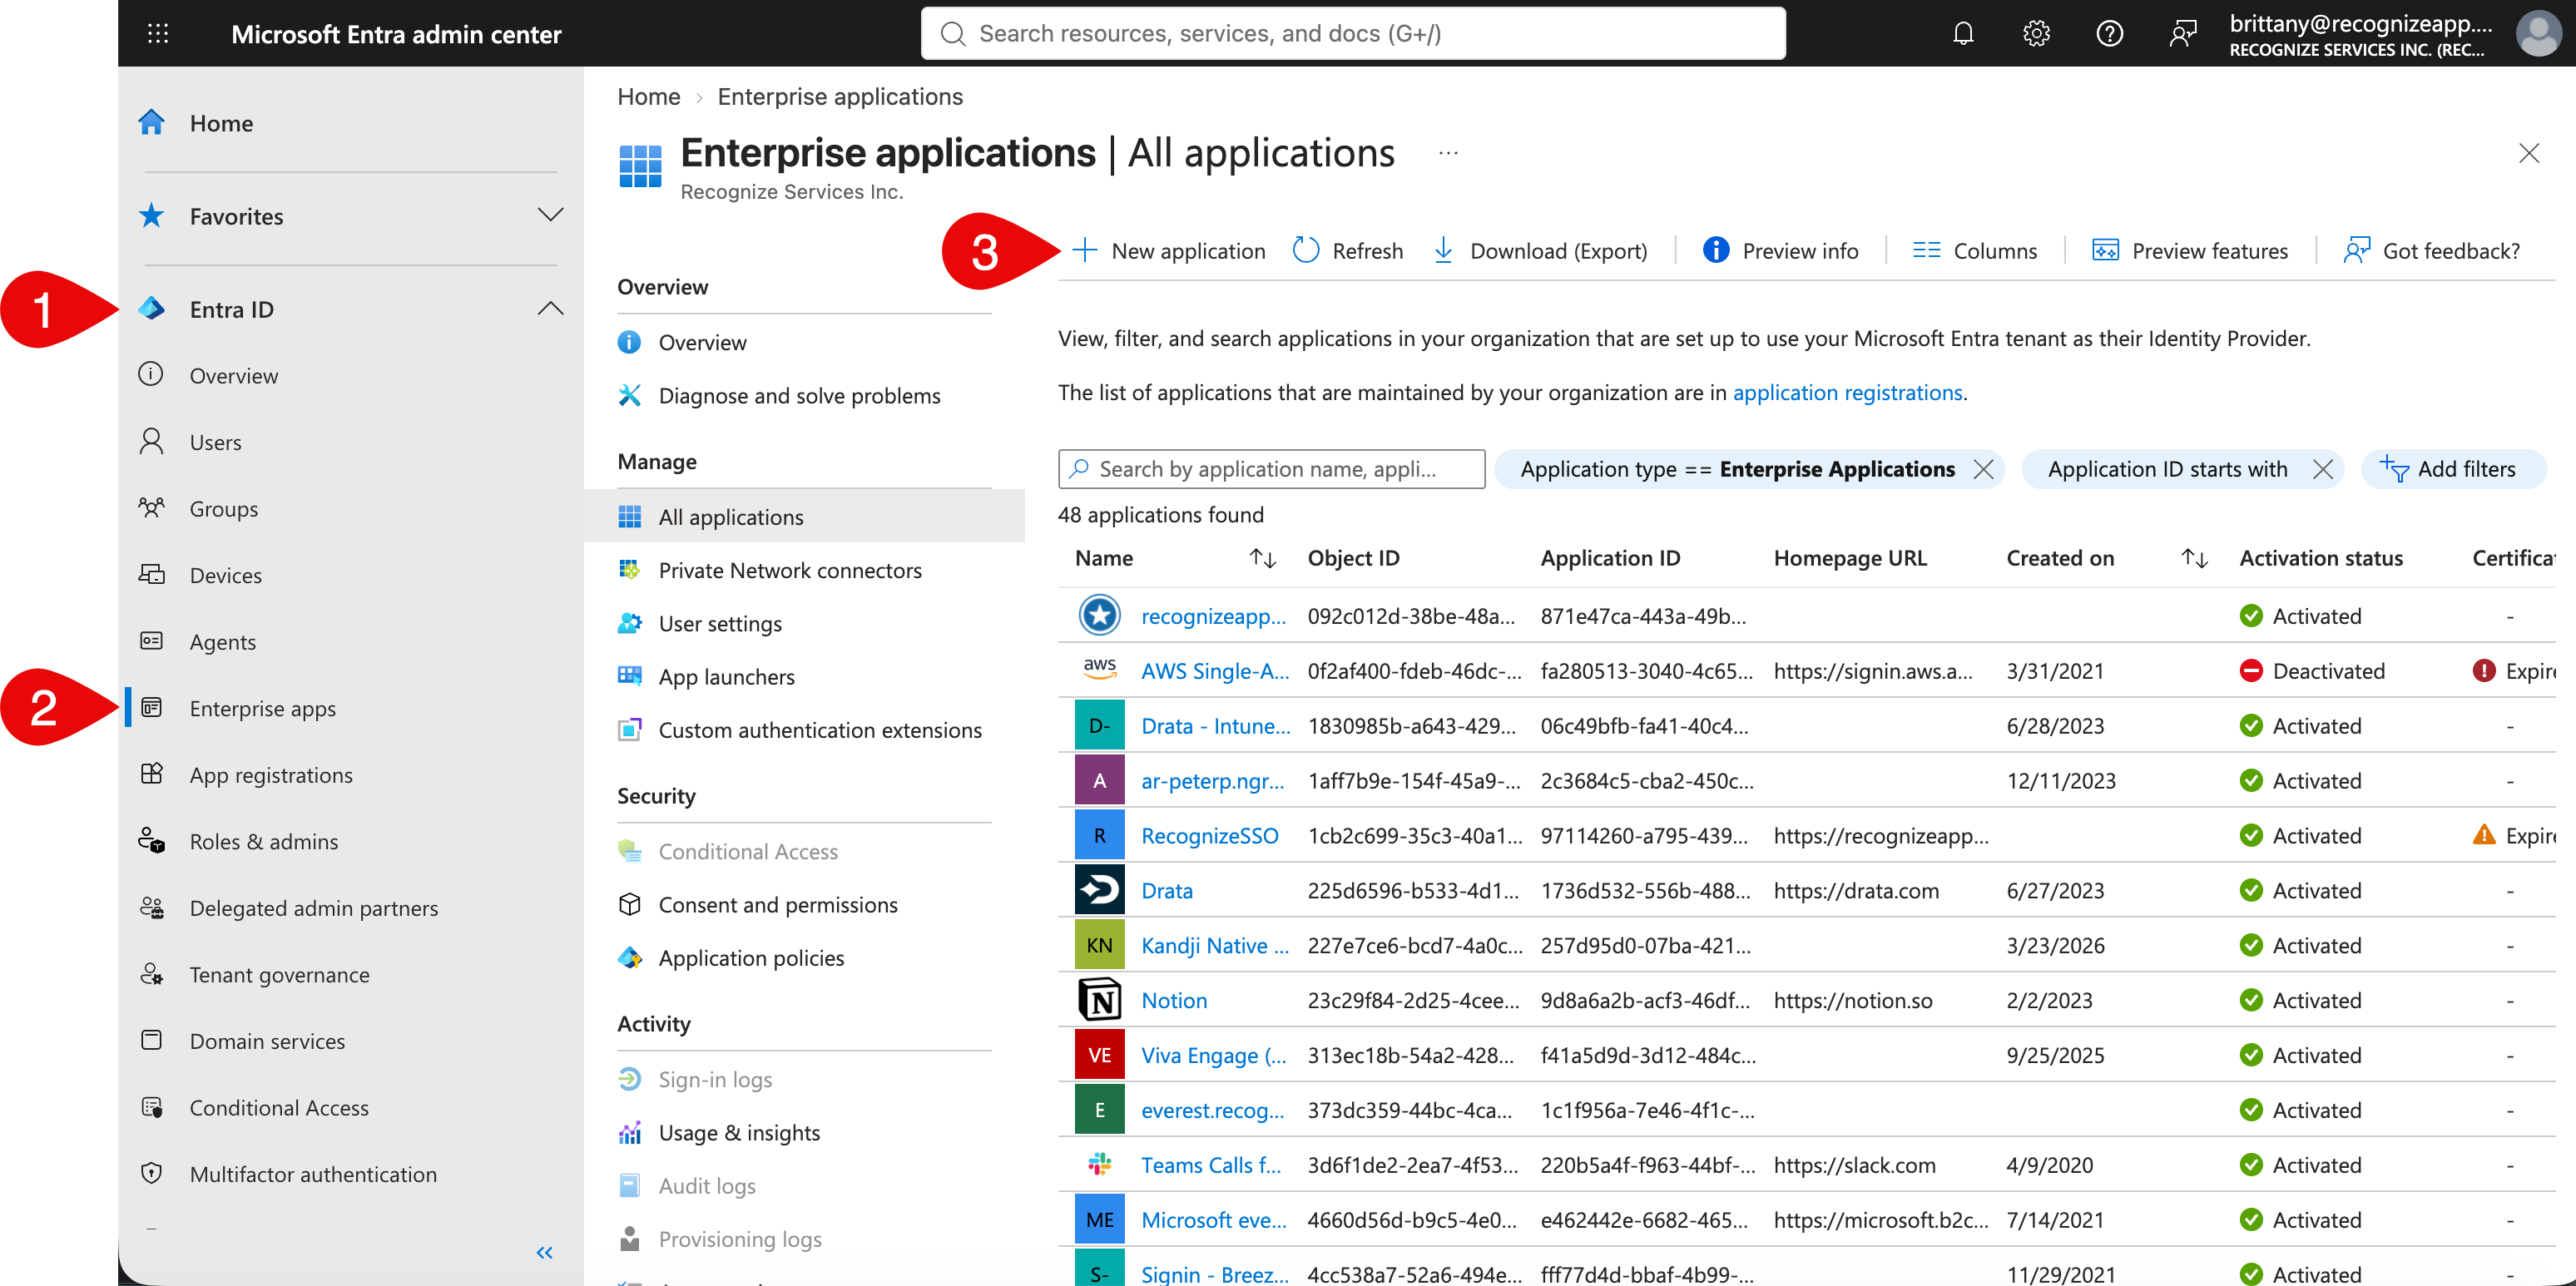2576x1286 pixels.
Task: Click the Groups icon in sidebar
Action: 152,508
